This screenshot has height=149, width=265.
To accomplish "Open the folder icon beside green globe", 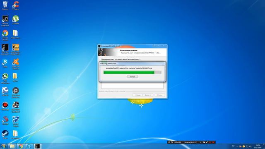I will pyautogui.click(x=15, y=77).
